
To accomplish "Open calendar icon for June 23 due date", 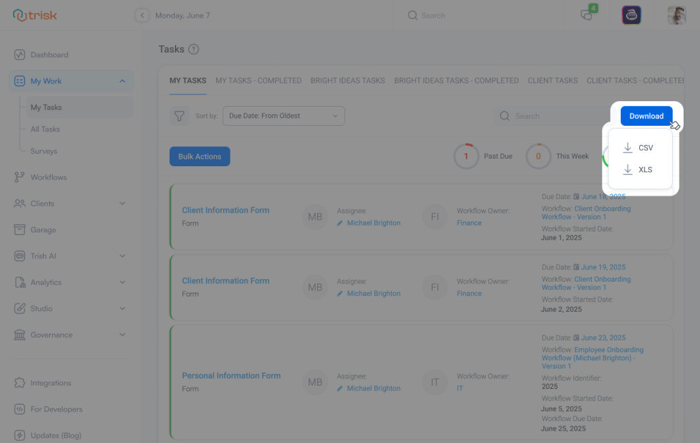I will tap(576, 338).
